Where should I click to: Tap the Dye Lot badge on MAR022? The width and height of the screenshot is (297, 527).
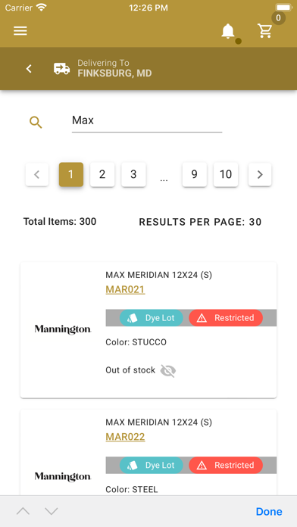(x=152, y=465)
